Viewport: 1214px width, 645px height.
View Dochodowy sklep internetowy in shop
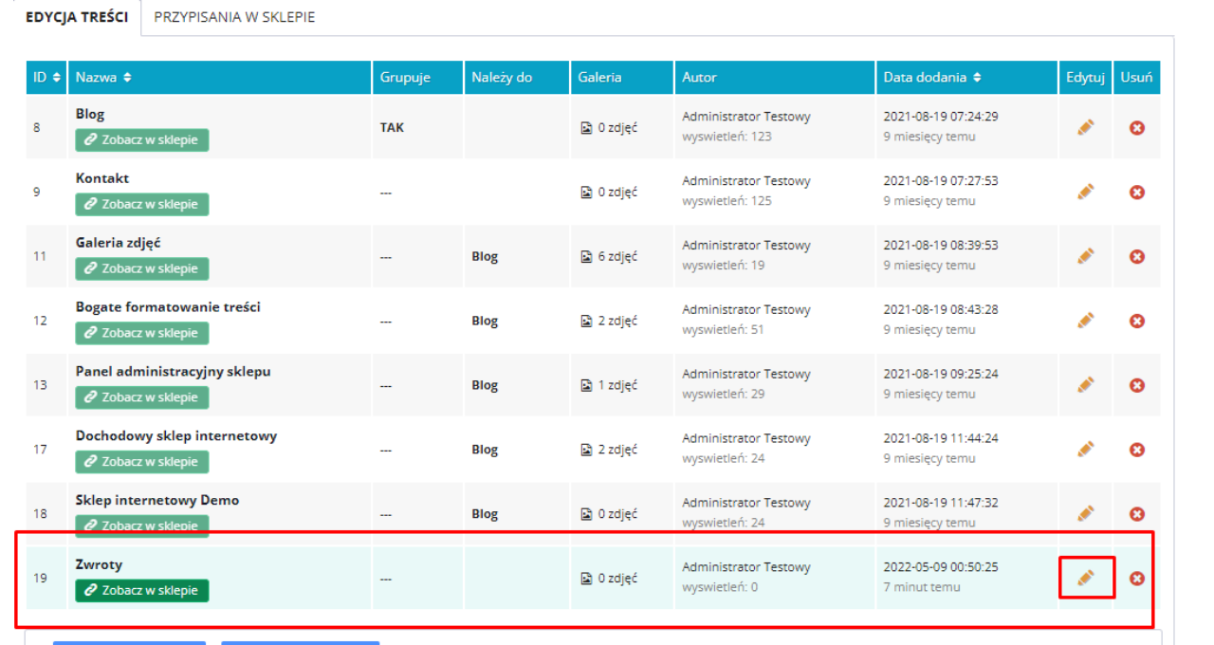pyautogui.click(x=142, y=462)
